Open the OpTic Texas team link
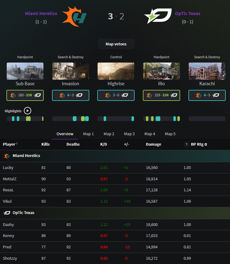 click(x=188, y=13)
